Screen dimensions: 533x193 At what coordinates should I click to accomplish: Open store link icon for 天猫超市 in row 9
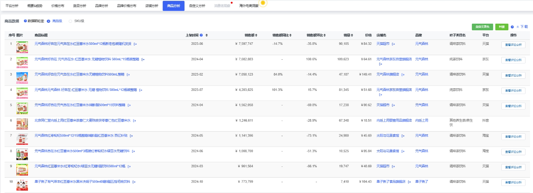tap(393, 166)
